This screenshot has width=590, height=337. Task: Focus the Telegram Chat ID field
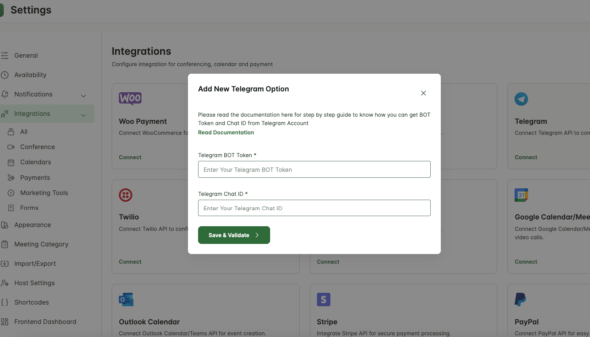coord(314,208)
